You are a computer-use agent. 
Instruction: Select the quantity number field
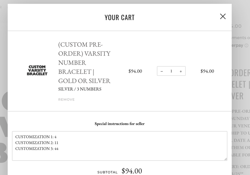pyautogui.click(x=171, y=71)
